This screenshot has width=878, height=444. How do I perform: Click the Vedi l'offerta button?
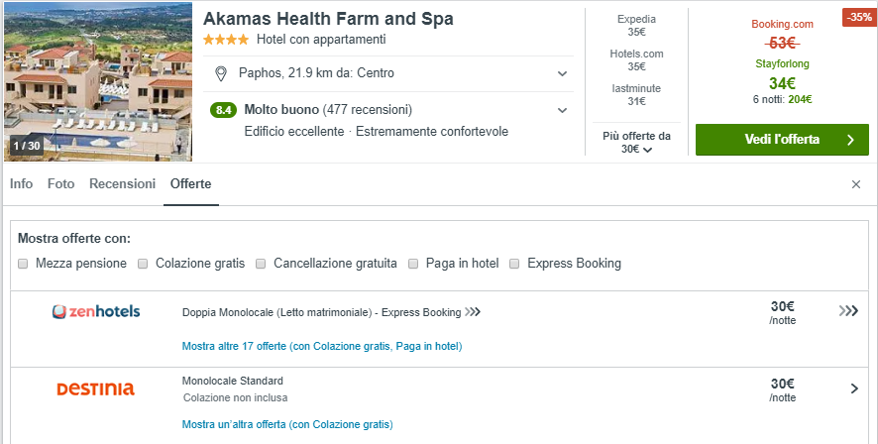(781, 140)
